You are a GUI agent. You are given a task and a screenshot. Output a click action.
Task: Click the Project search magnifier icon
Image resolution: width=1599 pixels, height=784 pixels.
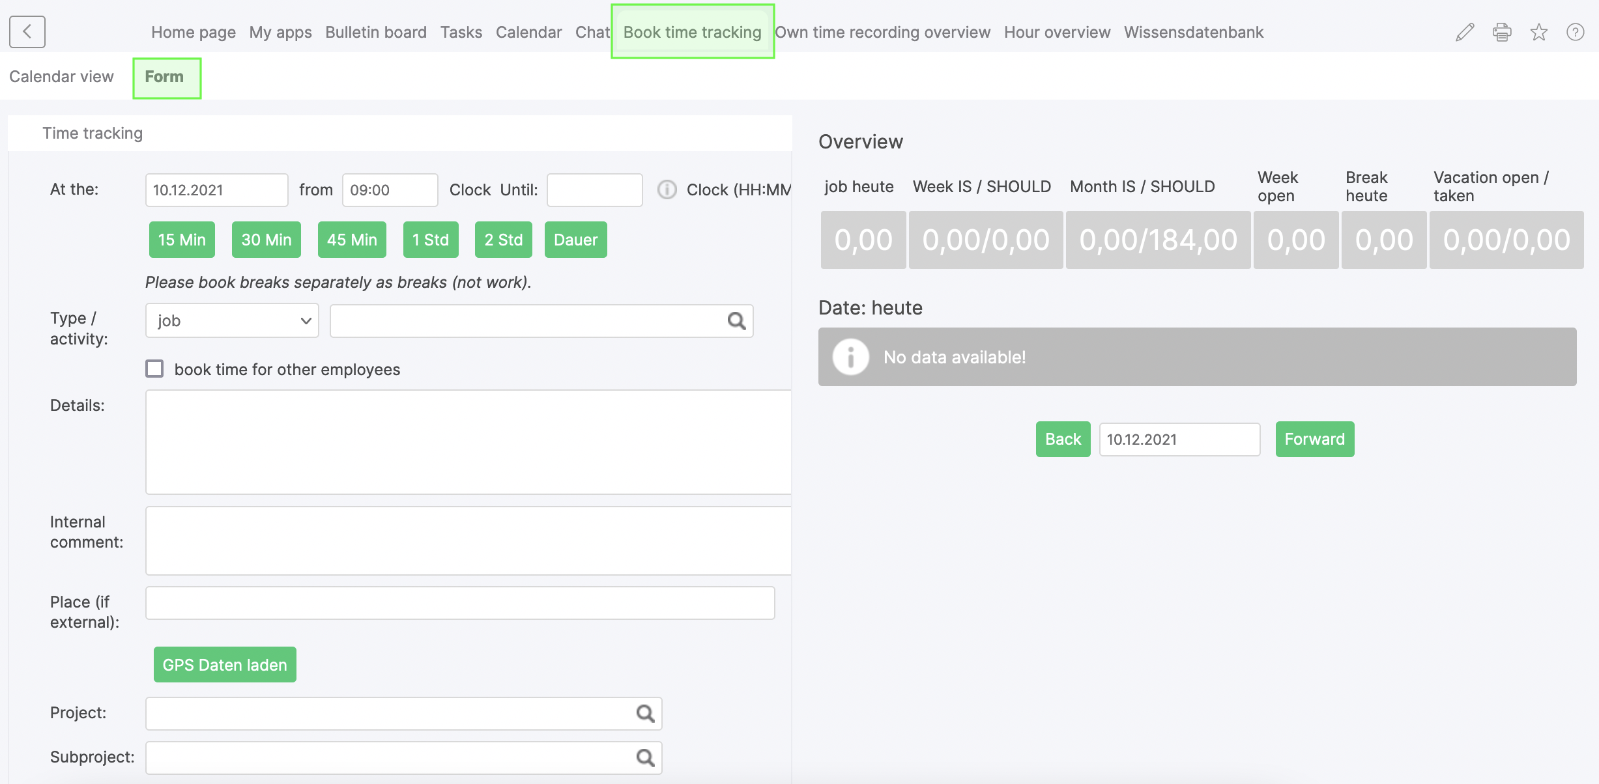point(645,714)
